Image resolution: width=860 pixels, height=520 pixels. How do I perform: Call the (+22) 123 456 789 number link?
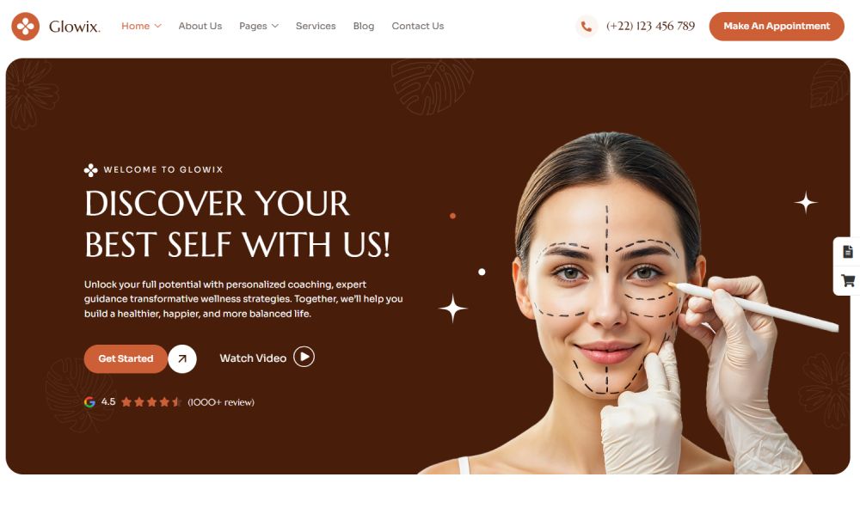click(x=650, y=26)
